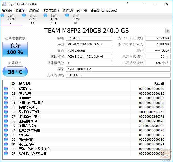Viewport: 173px width, 162px height.
Task: Click the interface field NVM Express
Action: [x=89, y=50]
